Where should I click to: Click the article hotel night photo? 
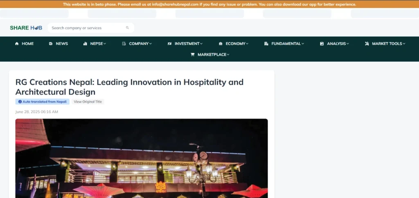pos(141,158)
